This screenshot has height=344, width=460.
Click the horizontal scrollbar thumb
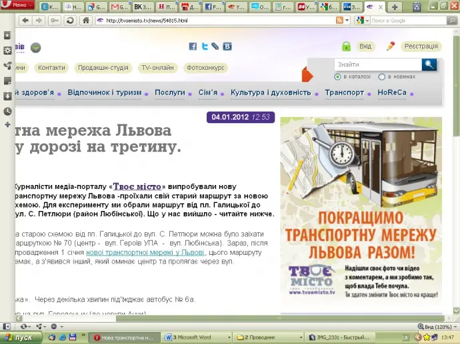pyautogui.click(x=280, y=318)
